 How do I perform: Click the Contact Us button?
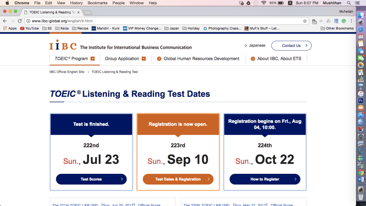[x=291, y=45]
